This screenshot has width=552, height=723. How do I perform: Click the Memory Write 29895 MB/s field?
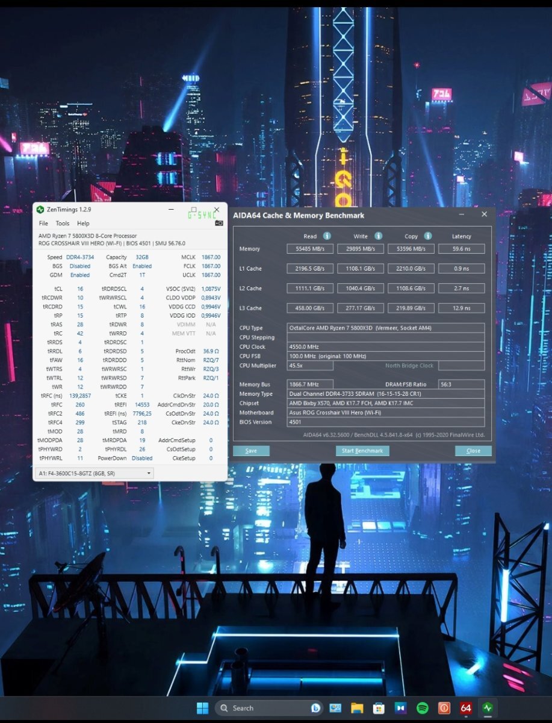click(x=361, y=249)
